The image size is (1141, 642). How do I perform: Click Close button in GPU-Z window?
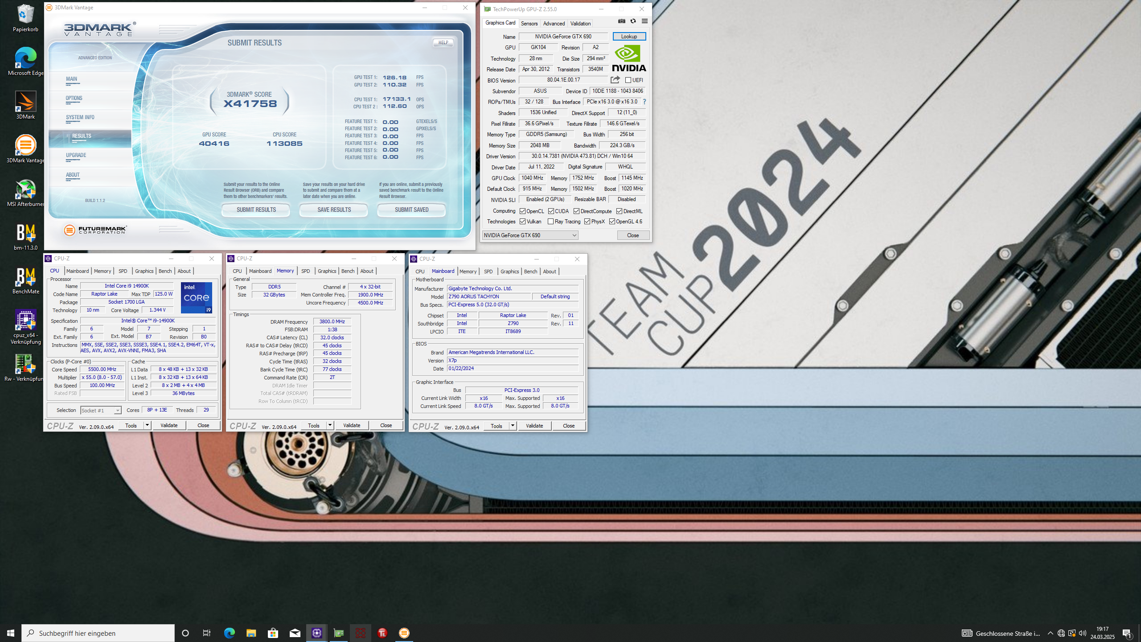(633, 235)
